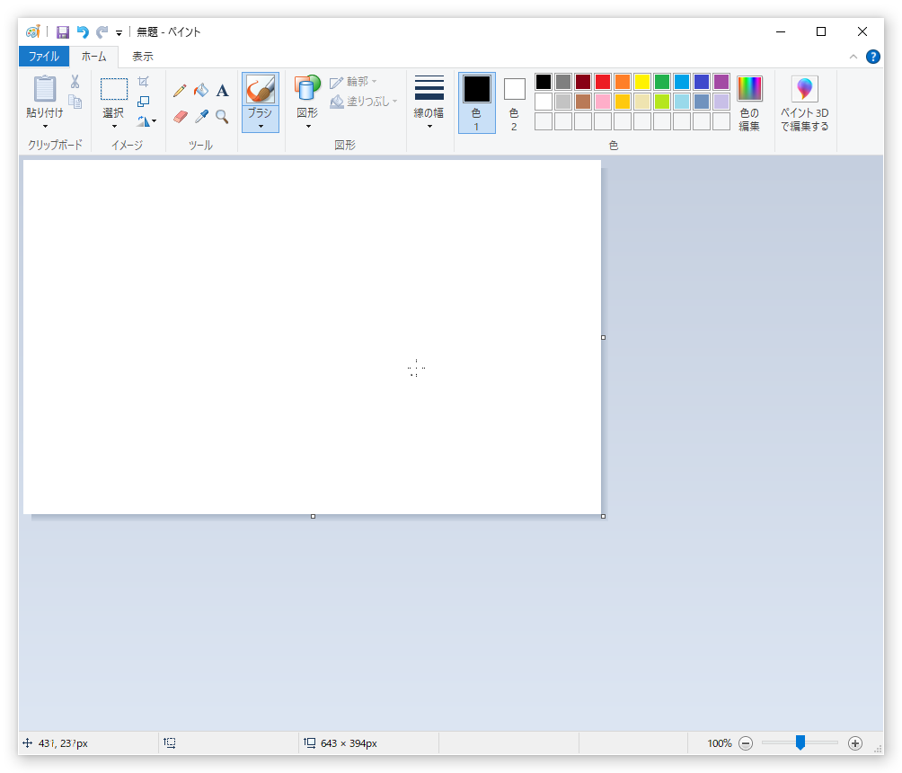This screenshot has width=902, height=773.
Task: Select the Text tool
Action: (x=222, y=90)
